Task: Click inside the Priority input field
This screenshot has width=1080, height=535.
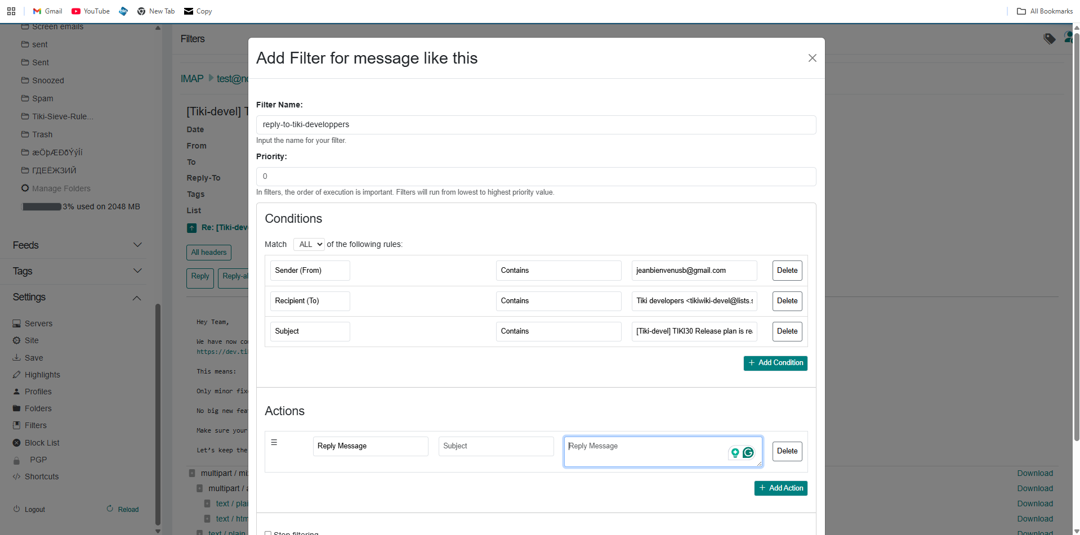Action: click(x=535, y=176)
